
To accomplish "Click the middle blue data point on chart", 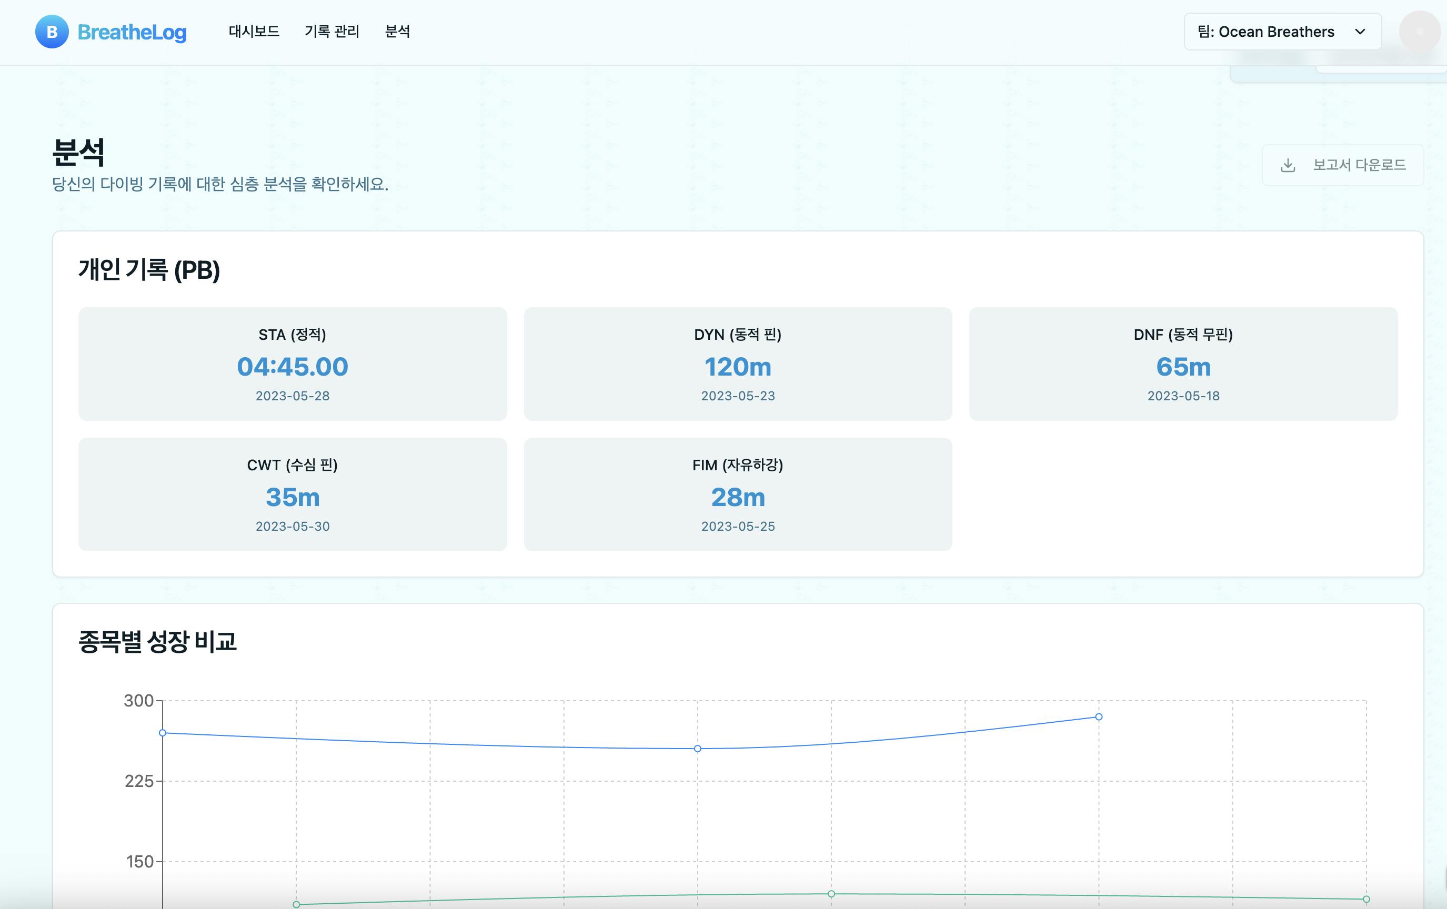I will 698,749.
